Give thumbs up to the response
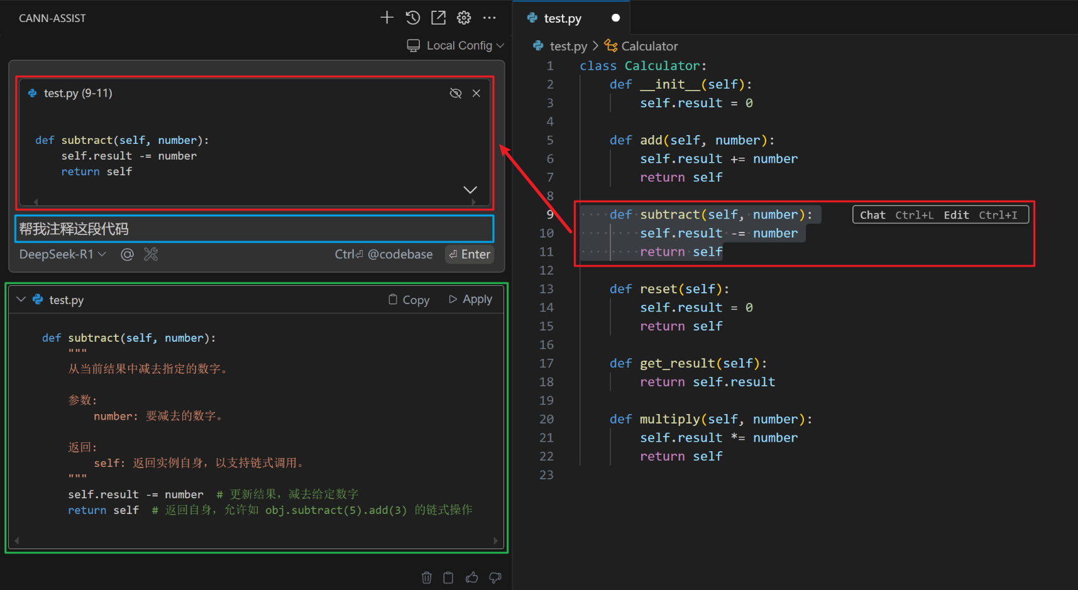 [x=471, y=577]
